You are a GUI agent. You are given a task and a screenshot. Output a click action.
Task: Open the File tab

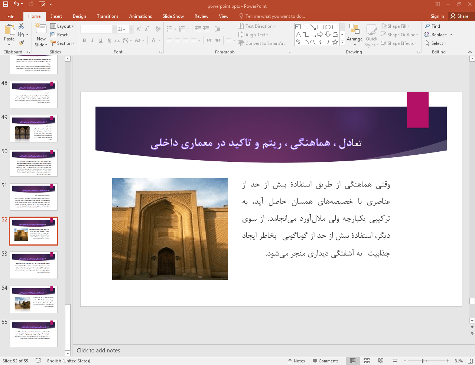point(11,16)
